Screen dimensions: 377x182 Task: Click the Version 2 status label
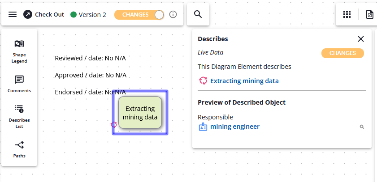pyautogui.click(x=92, y=14)
